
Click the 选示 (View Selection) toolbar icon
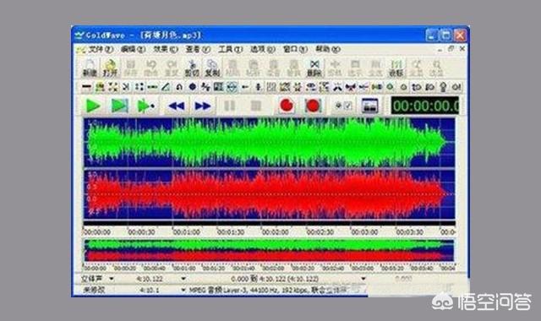click(355, 68)
